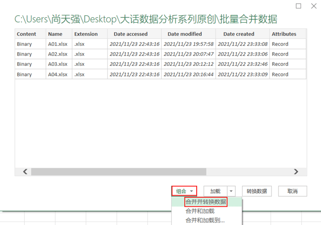Click created time 2021/11/22 23:33:09

pos(243,74)
